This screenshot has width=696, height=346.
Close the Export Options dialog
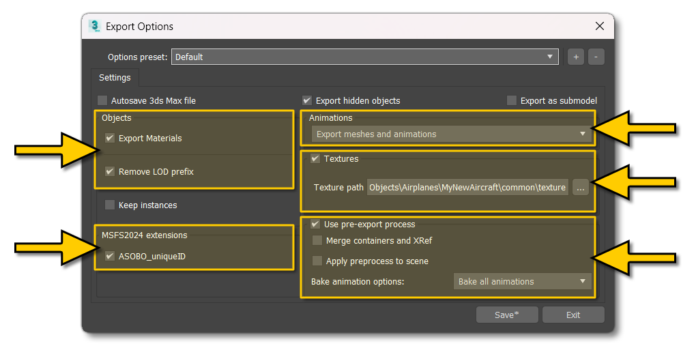click(600, 26)
